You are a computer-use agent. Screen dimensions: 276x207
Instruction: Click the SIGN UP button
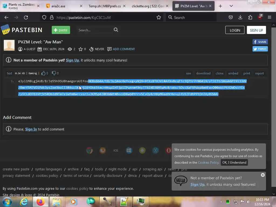pyautogui.click(x=256, y=30)
